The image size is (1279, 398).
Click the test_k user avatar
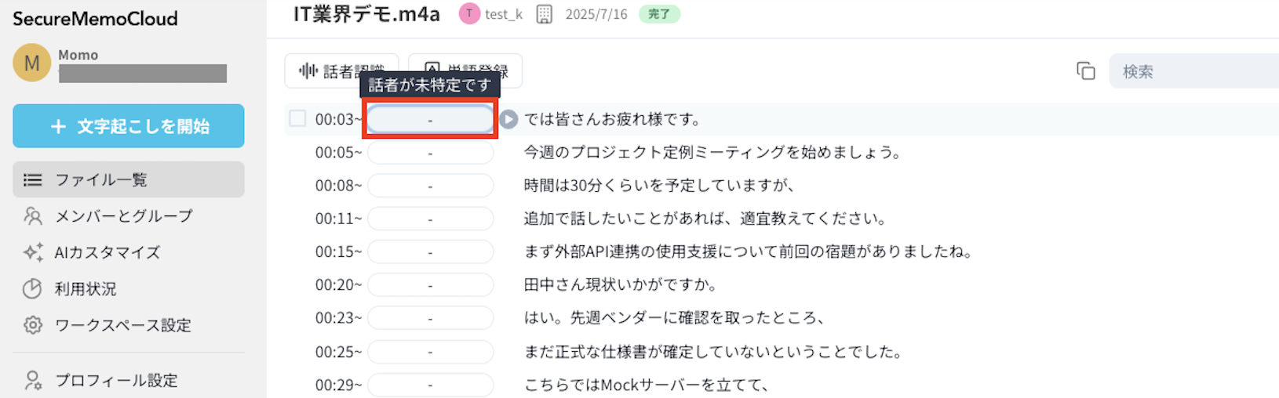tap(469, 14)
